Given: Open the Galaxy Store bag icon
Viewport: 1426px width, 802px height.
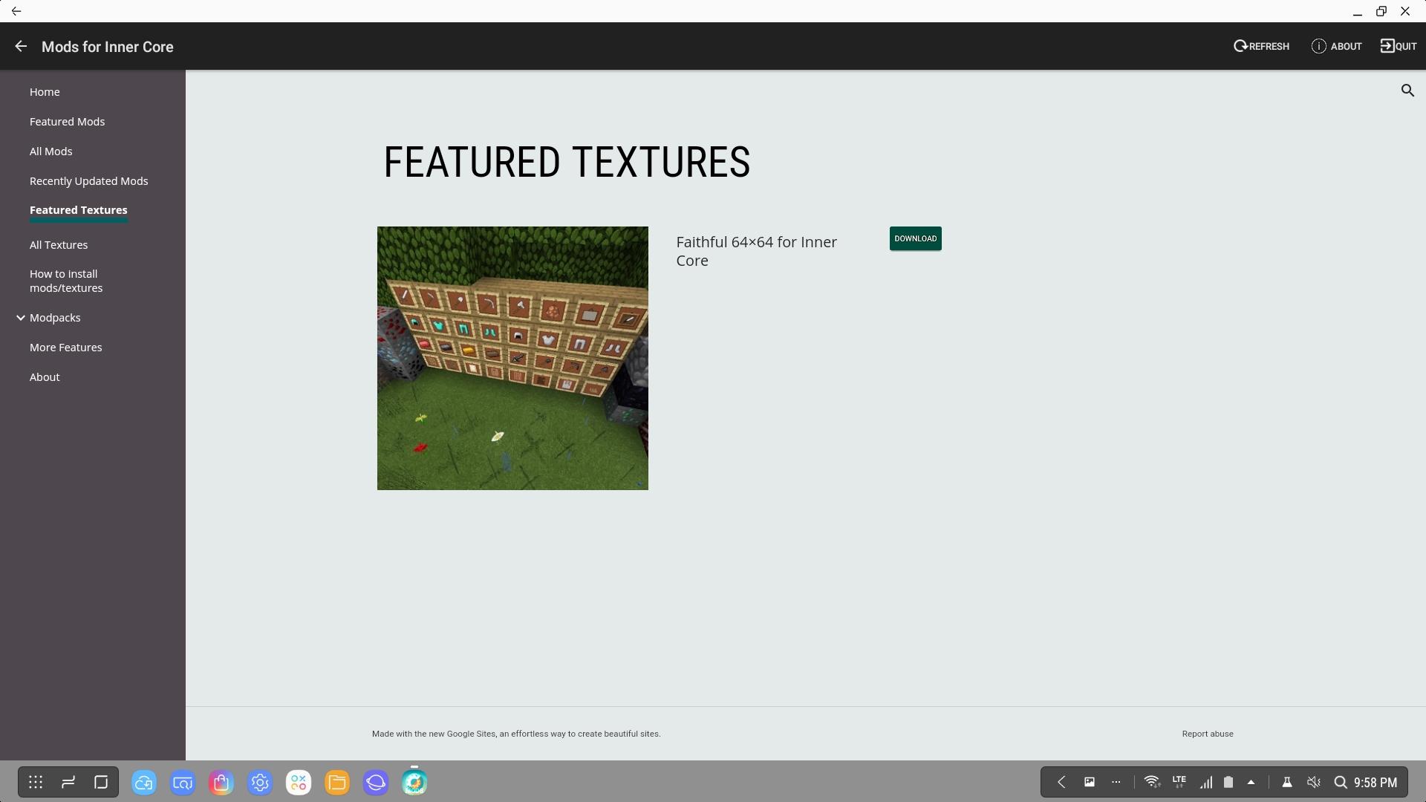Looking at the screenshot, I should coord(221,783).
